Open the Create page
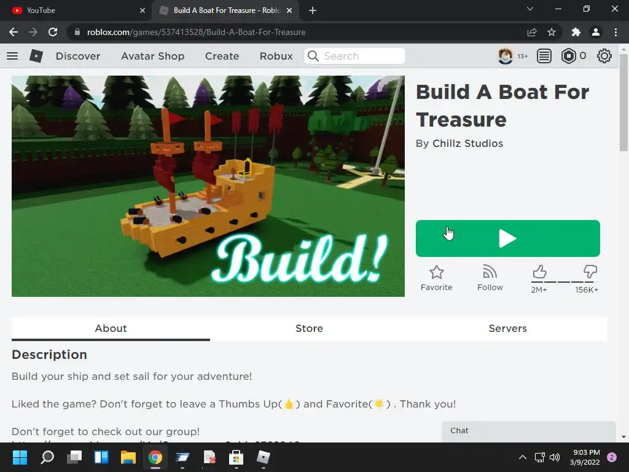629x472 pixels. (x=222, y=56)
